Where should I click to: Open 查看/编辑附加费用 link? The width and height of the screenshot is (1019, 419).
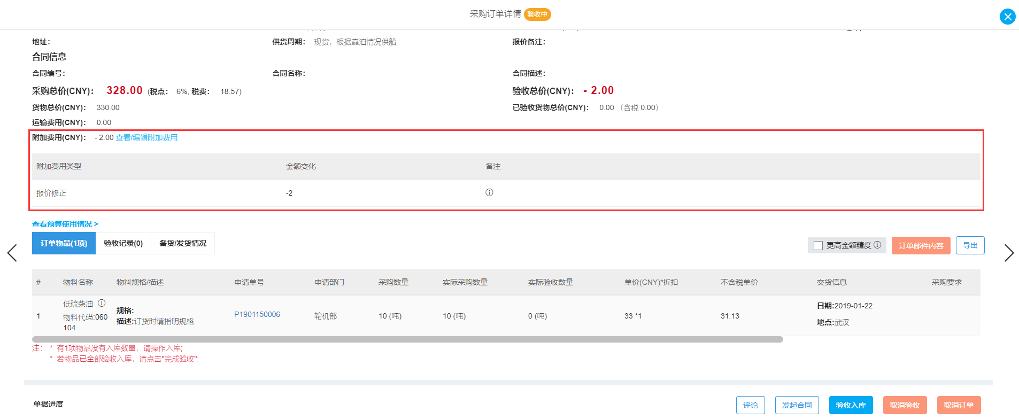[x=146, y=137]
